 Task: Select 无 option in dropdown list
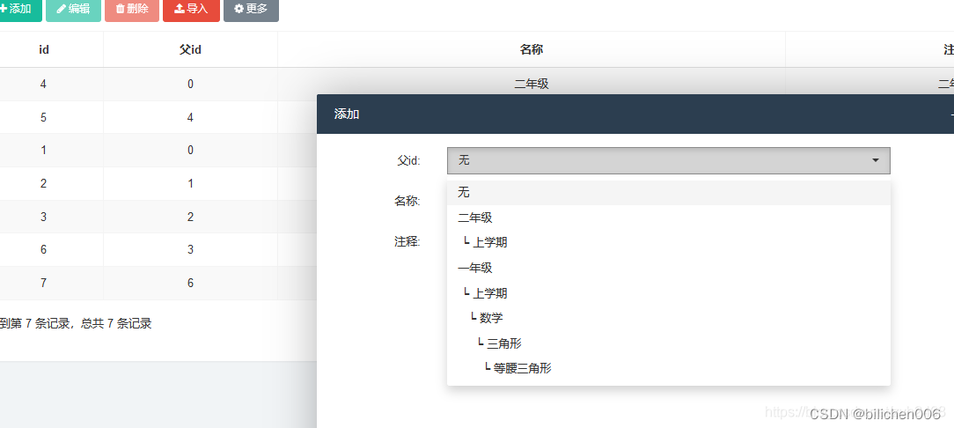669,192
